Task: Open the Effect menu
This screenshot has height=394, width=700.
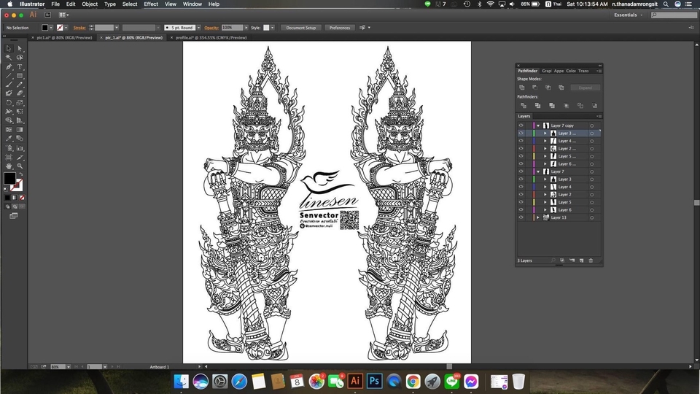Action: (151, 4)
